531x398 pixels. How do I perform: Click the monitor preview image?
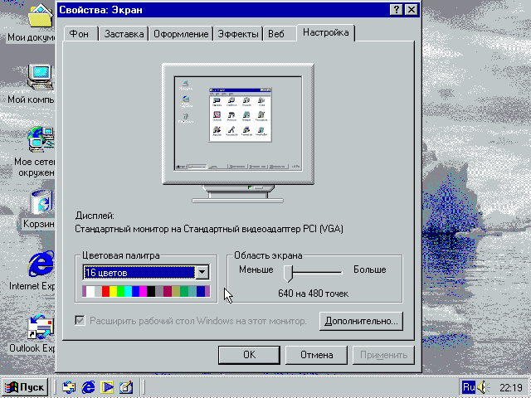(238, 133)
